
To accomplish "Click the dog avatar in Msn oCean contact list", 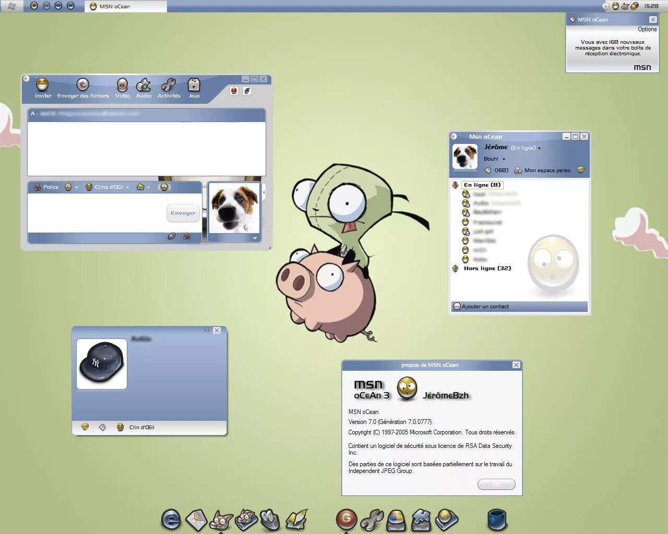I will [x=464, y=157].
